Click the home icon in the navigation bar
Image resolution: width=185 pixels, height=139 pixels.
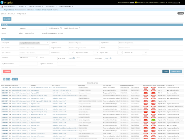click(x=2, y=7)
